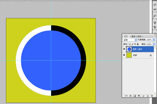This screenshot has width=157, height=104.
Task: Collapse the layers panel double-arrow
Action: (x=155, y=35)
